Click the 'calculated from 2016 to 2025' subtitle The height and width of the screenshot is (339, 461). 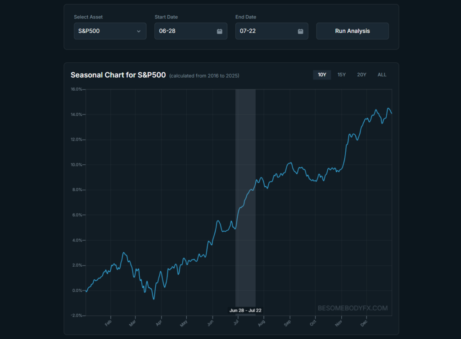click(204, 76)
